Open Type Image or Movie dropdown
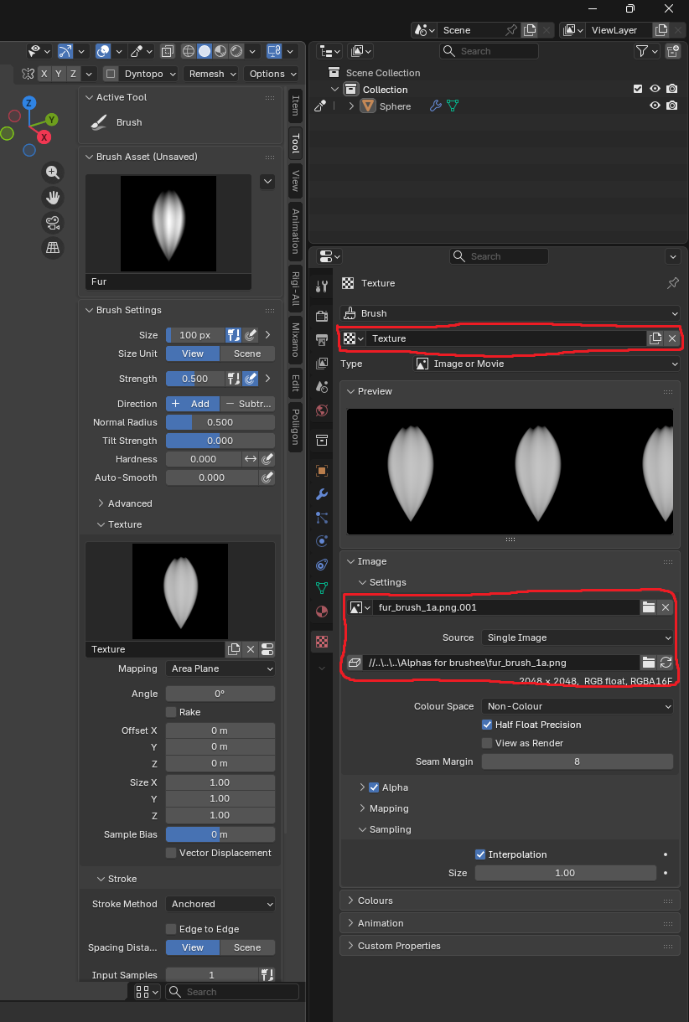Screen dimensions: 689x1022 [547, 364]
